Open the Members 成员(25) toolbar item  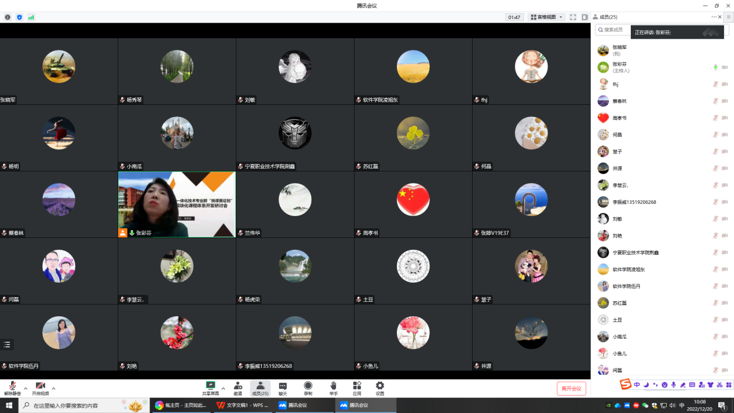tap(260, 388)
